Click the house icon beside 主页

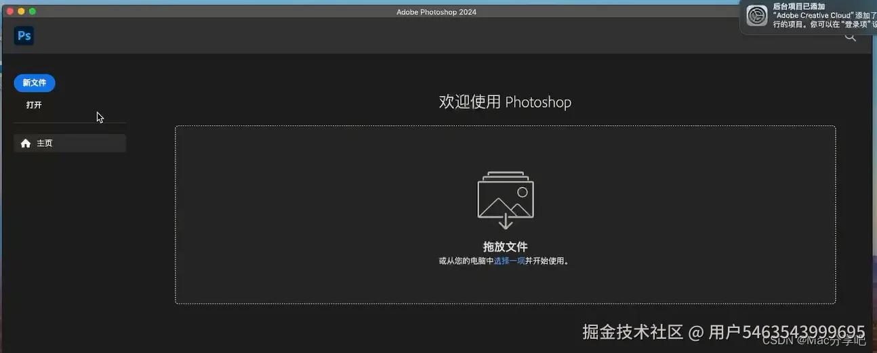(x=26, y=143)
